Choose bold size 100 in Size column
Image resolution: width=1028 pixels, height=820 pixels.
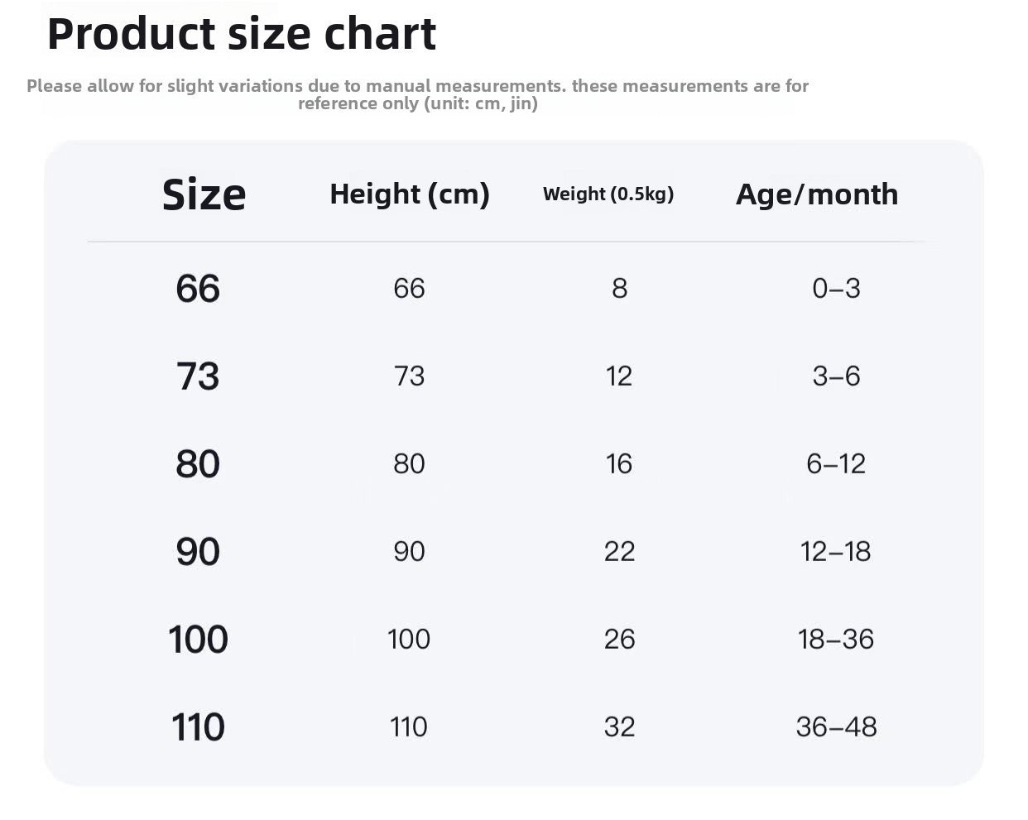point(198,639)
